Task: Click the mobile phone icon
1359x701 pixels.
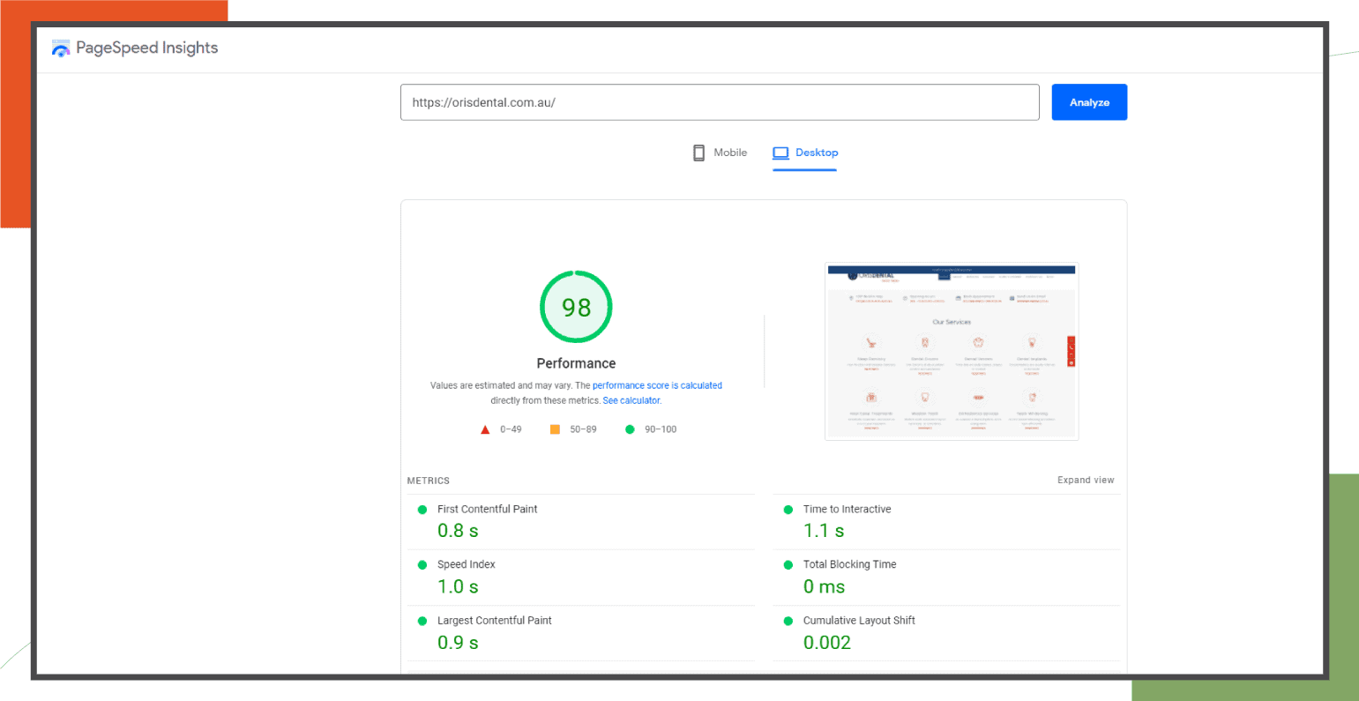Action: pyautogui.click(x=699, y=153)
